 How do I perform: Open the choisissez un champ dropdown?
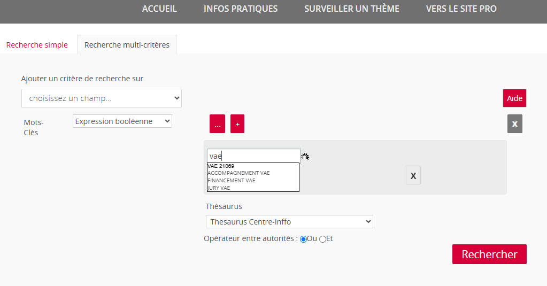coord(102,98)
